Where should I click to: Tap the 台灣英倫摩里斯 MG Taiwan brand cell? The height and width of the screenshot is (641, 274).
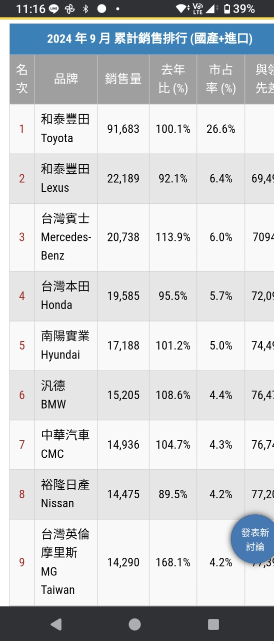coord(66,562)
